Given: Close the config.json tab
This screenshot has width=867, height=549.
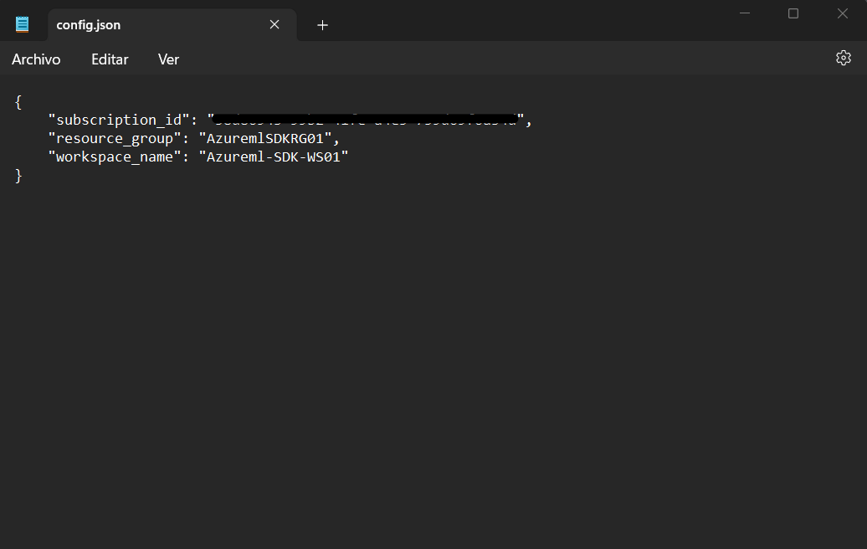Looking at the screenshot, I should click(x=274, y=24).
